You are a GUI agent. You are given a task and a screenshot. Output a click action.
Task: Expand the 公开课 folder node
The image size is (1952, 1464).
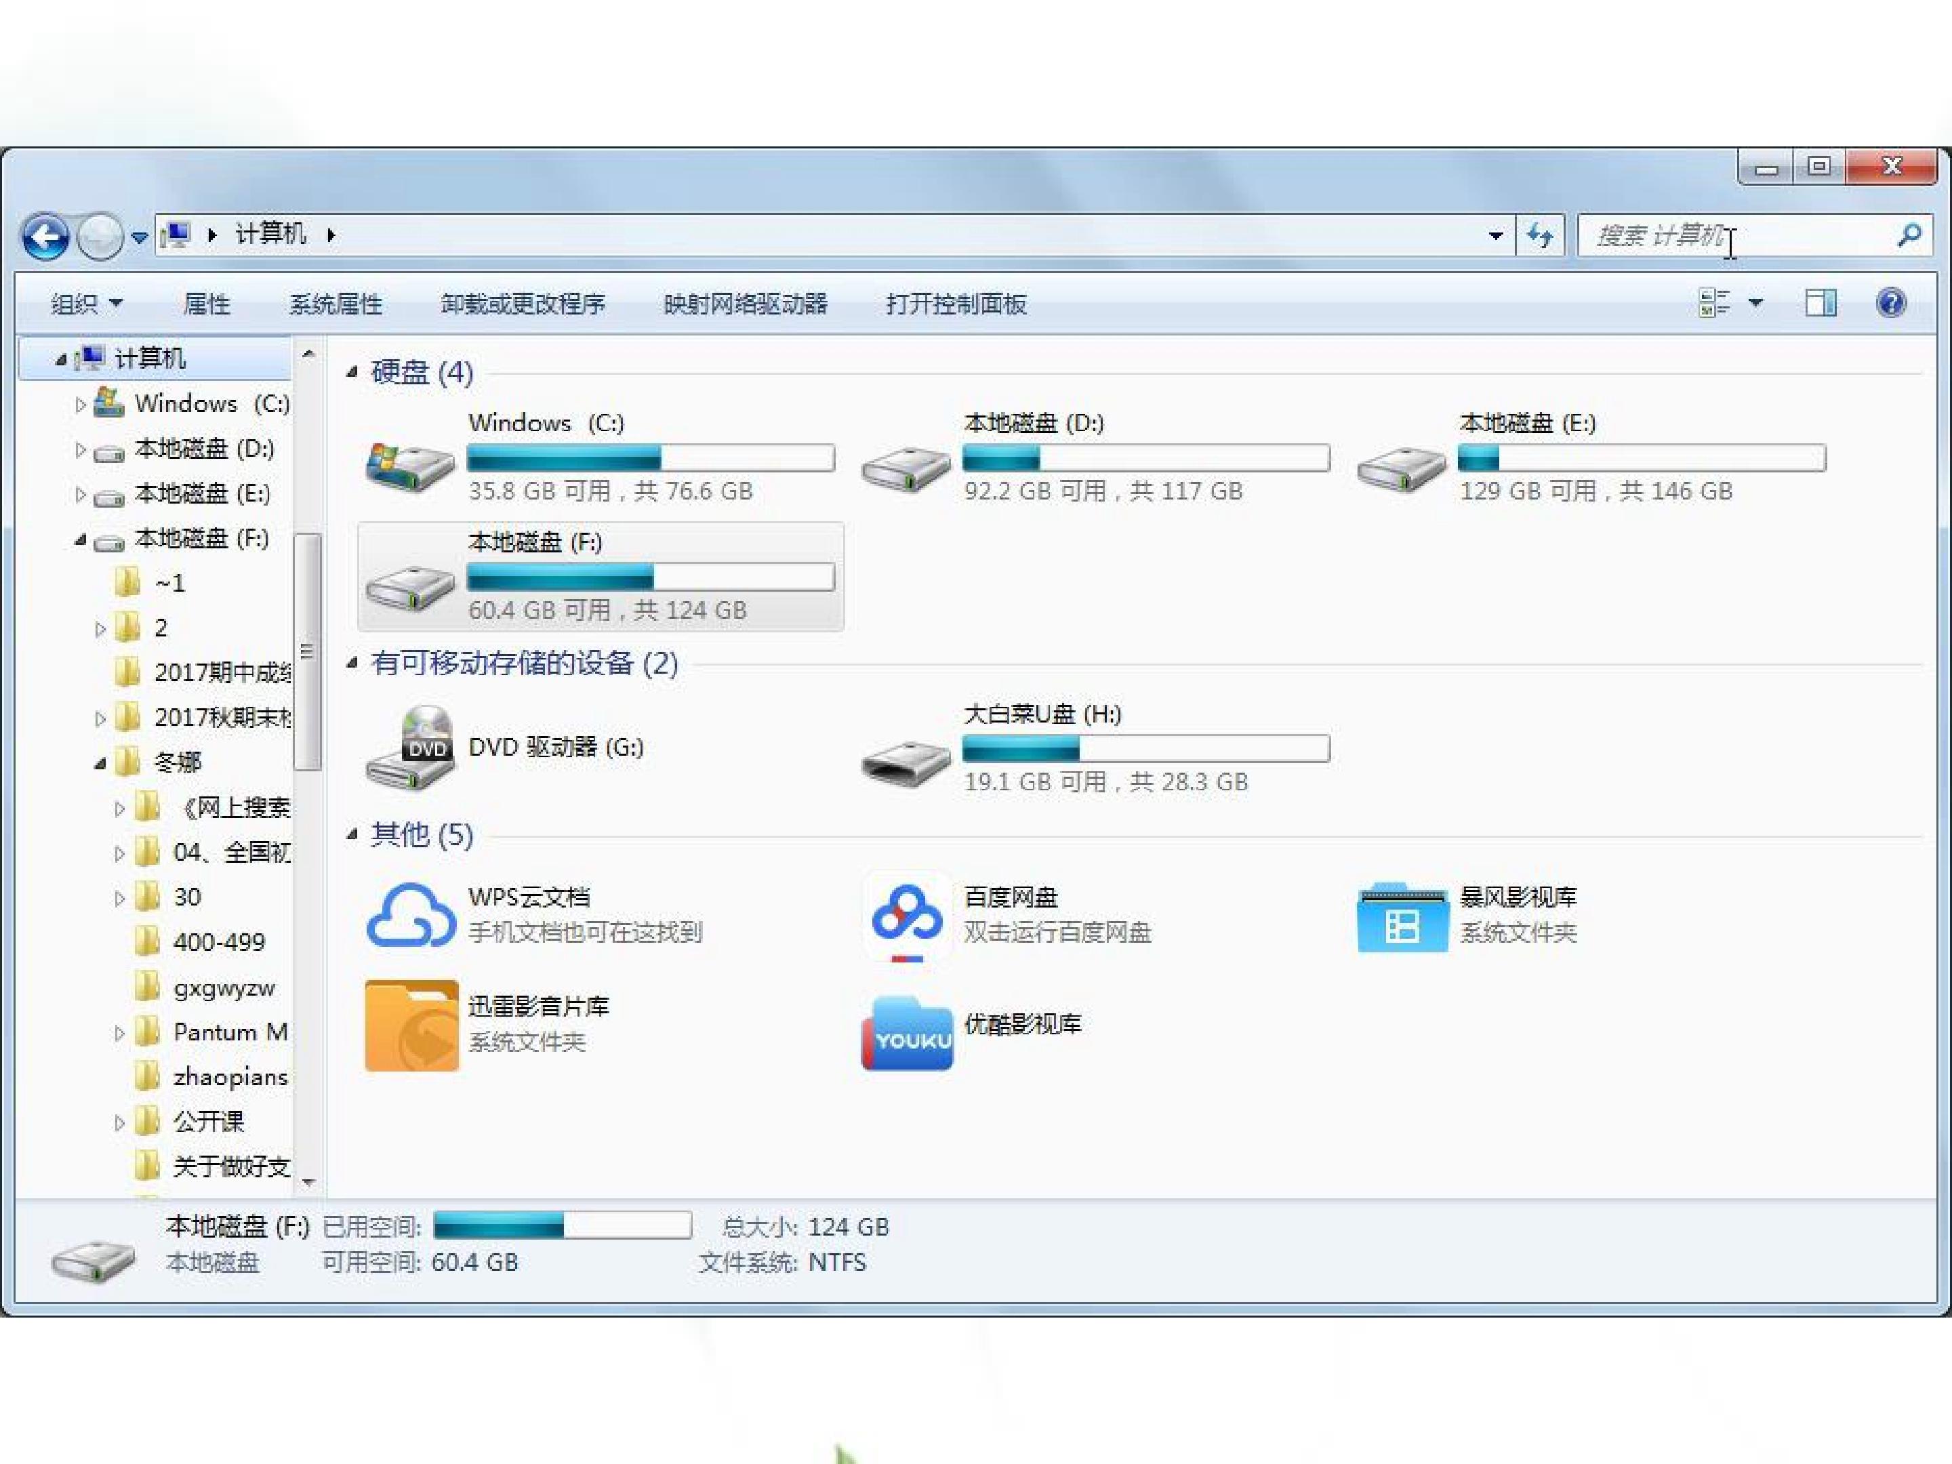click(119, 1122)
